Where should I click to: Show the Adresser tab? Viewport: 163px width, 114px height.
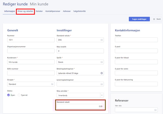67,11
